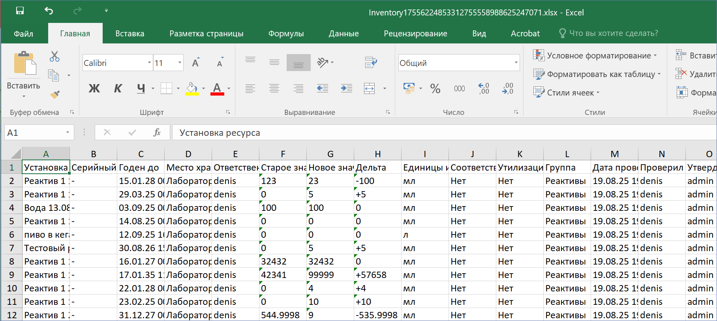This screenshot has height=321, width=717.
Task: Click the Copy icon in clipboard group
Action: (x=53, y=75)
